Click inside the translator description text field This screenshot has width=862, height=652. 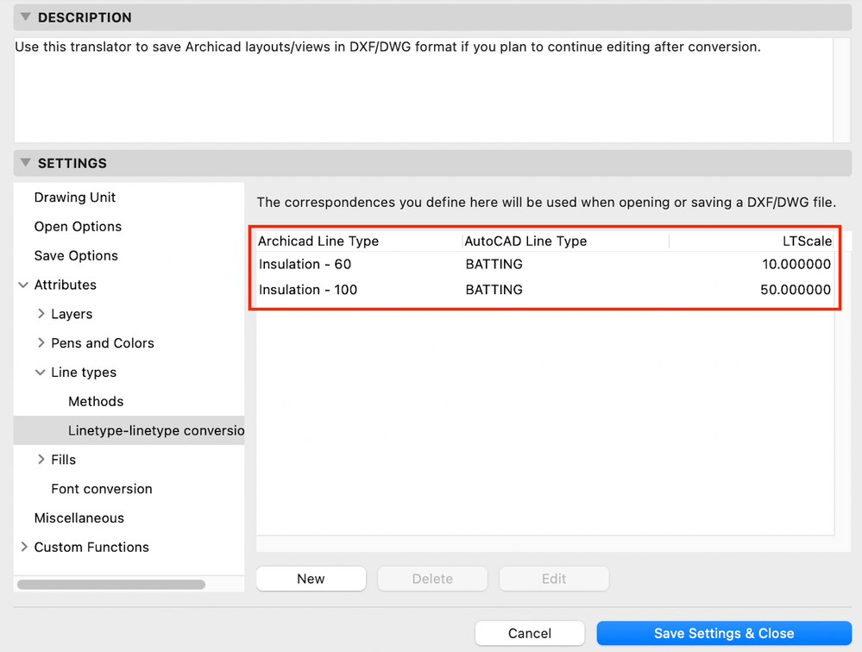(x=424, y=90)
